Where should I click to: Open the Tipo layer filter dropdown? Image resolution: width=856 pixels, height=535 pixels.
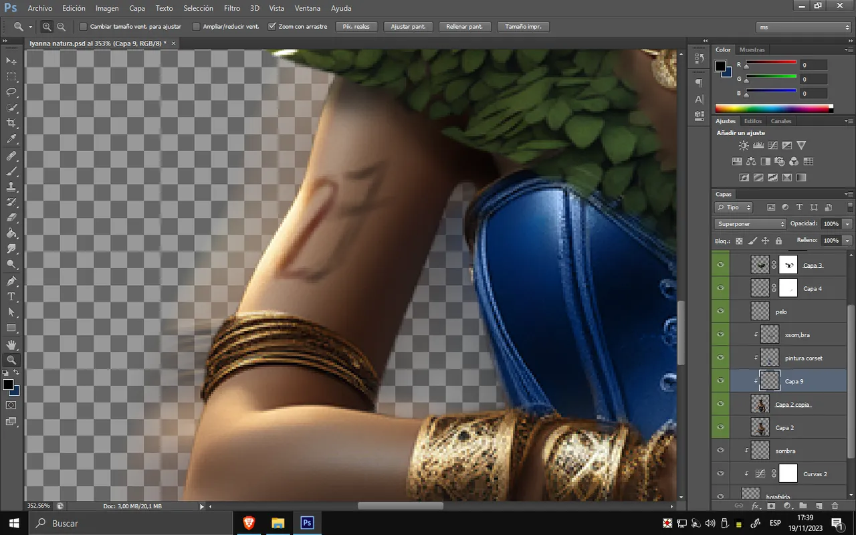[x=734, y=207]
